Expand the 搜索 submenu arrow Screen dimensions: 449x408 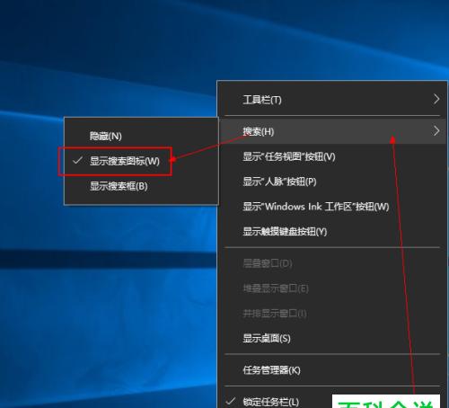click(436, 131)
